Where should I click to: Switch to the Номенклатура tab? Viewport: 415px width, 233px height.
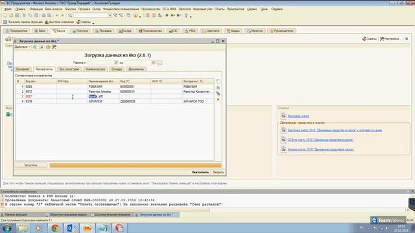point(95,69)
